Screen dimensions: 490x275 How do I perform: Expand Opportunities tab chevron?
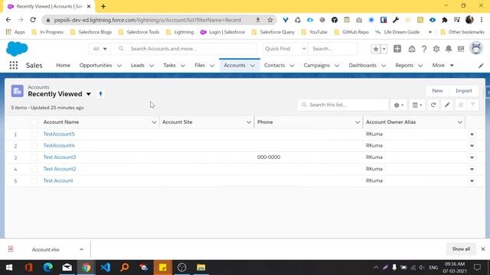tap(119, 66)
